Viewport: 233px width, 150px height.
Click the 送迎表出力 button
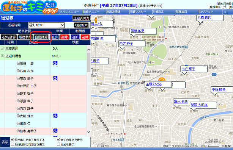coord(81,18)
